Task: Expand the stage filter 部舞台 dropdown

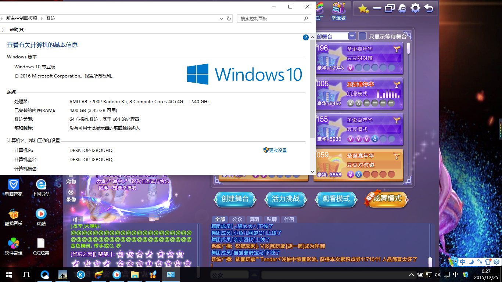Action: (352, 36)
